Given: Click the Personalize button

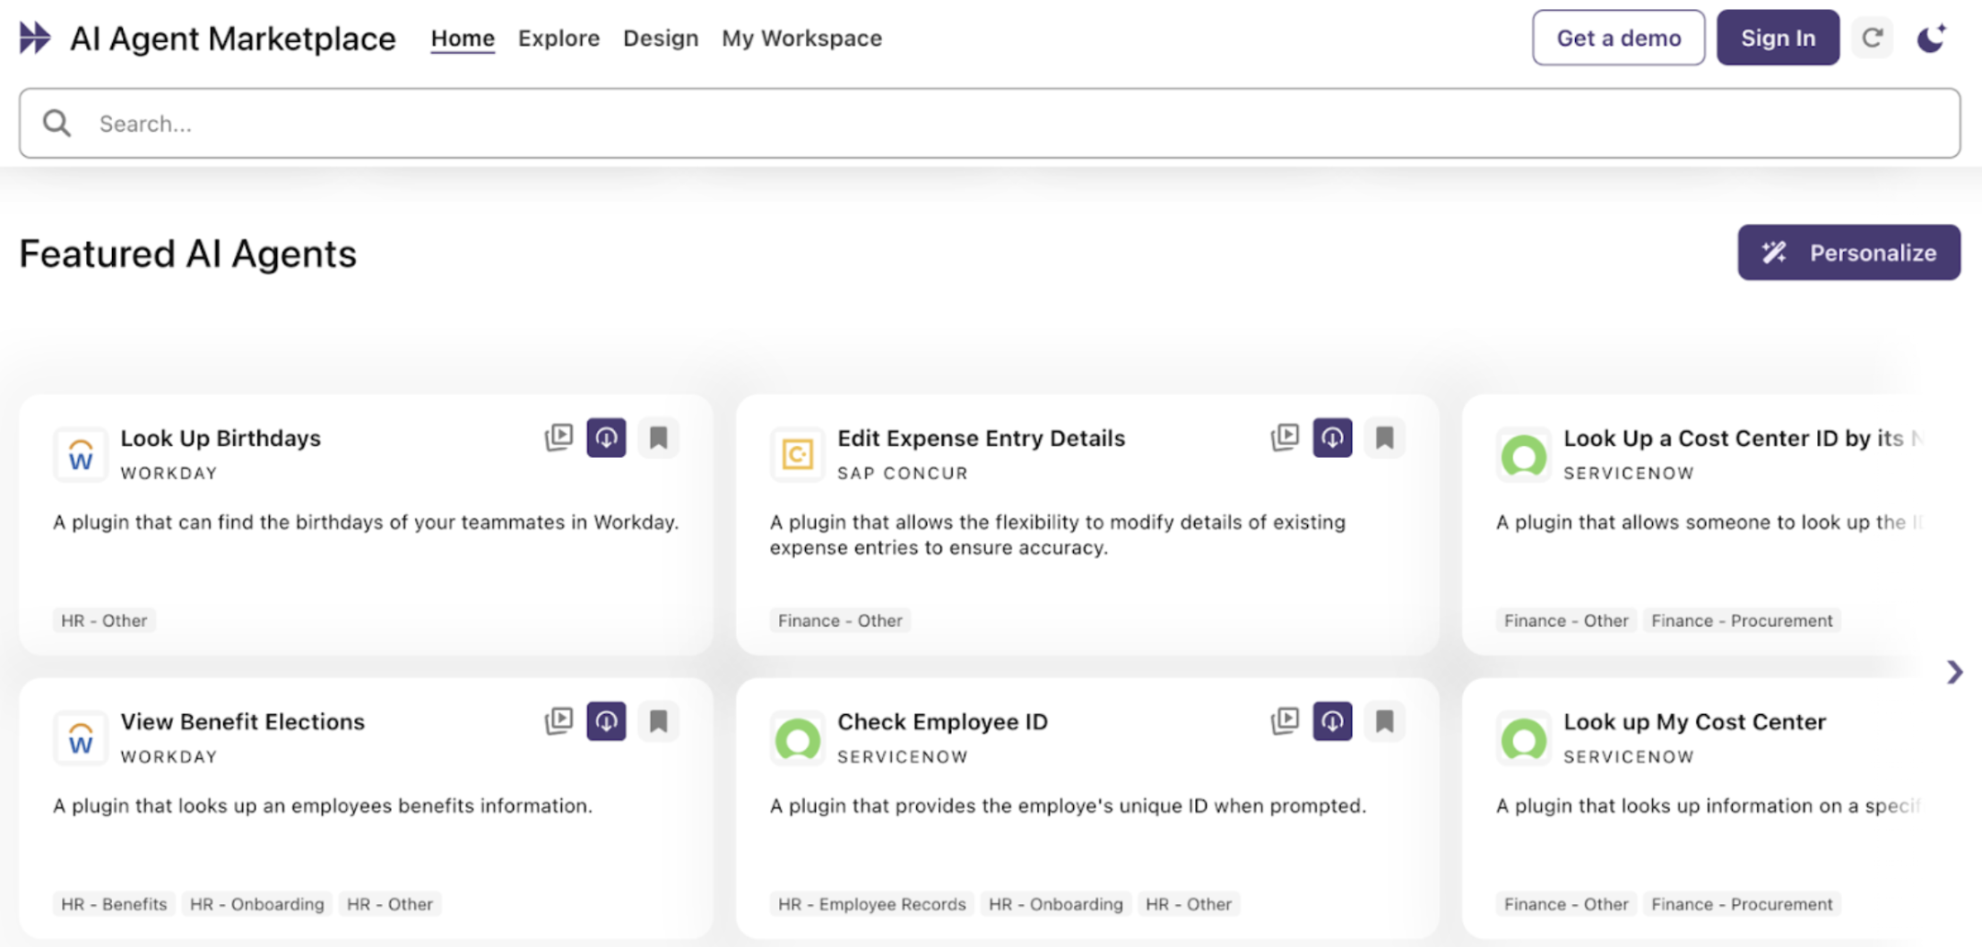Looking at the screenshot, I should [x=1848, y=253].
